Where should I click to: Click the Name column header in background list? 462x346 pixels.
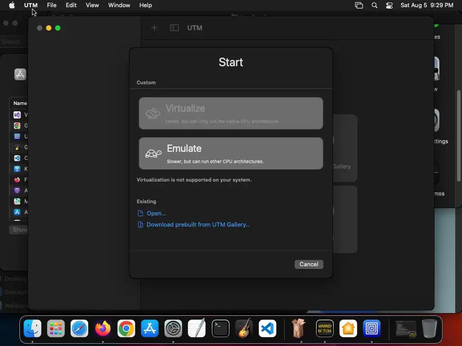tap(20, 103)
